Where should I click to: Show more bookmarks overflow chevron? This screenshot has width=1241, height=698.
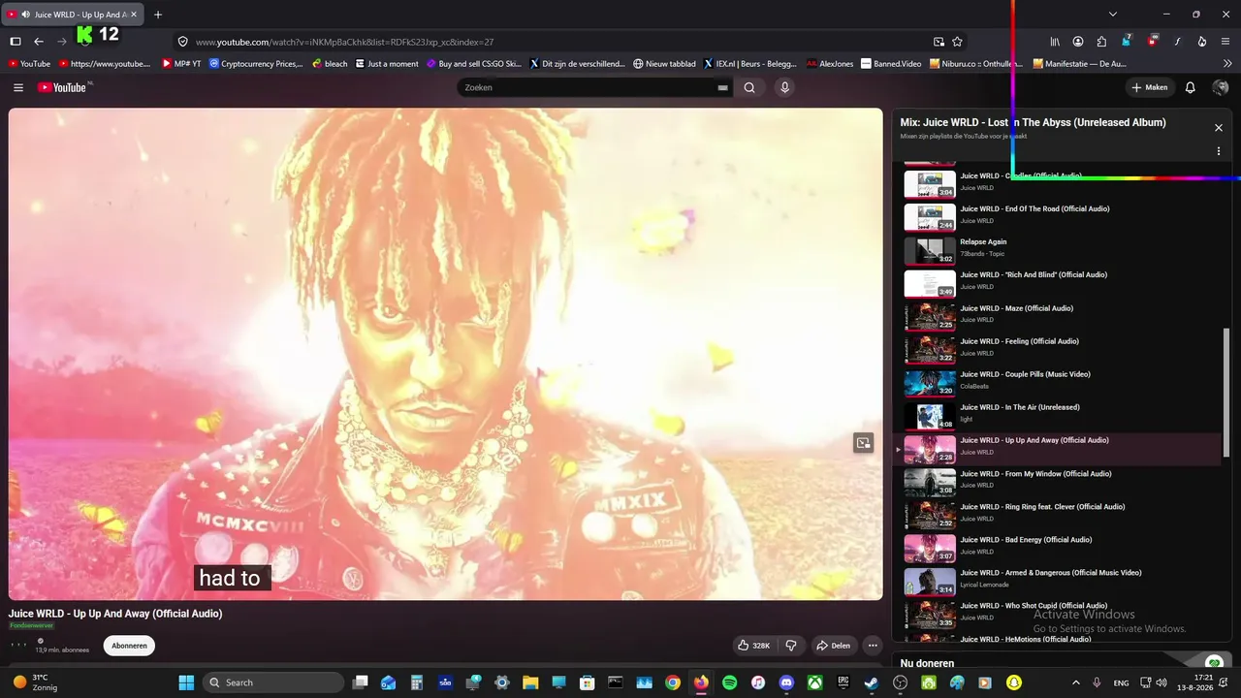pos(1228,64)
